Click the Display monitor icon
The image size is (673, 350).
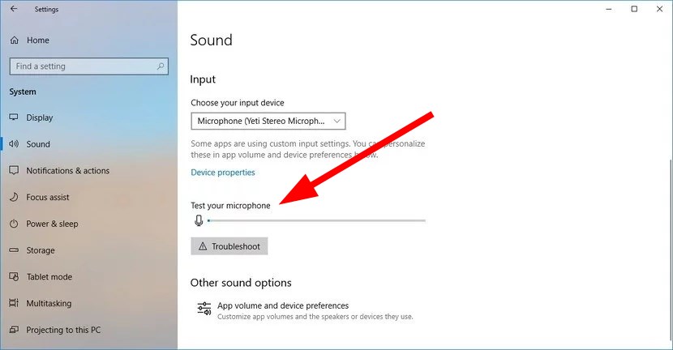point(14,117)
